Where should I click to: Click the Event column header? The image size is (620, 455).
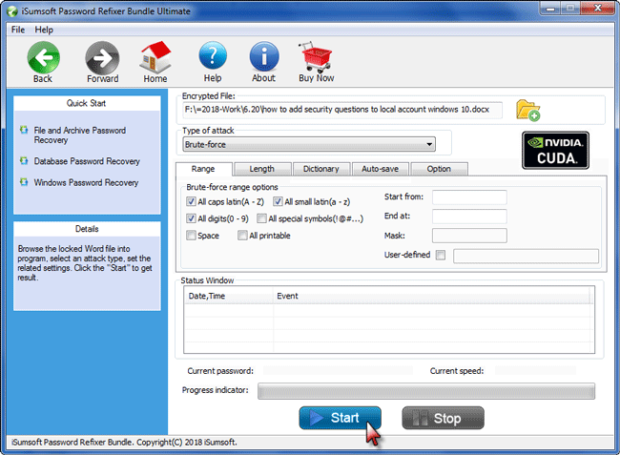(x=433, y=296)
